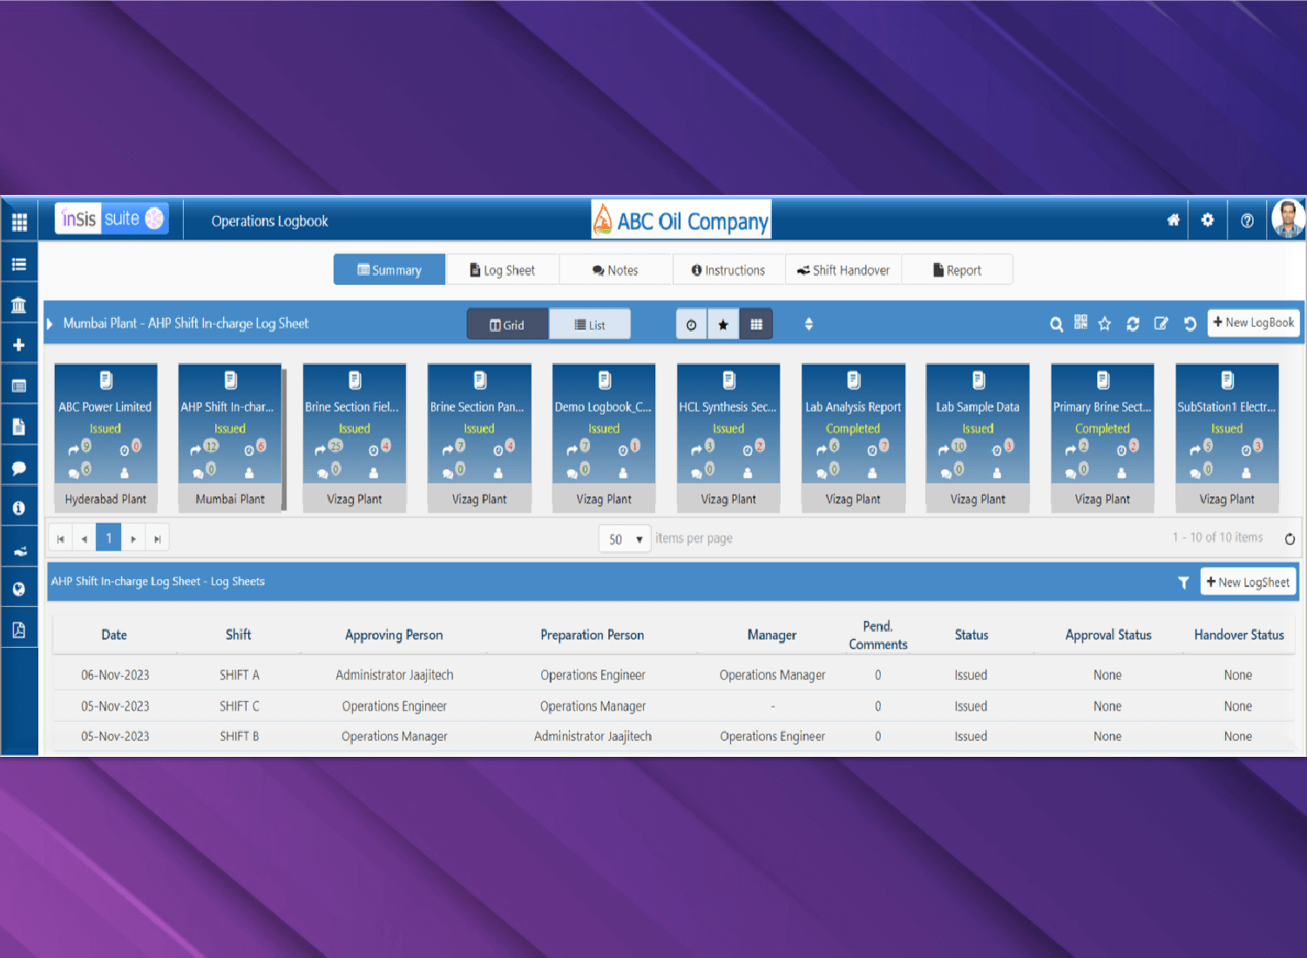
Task: Open the PDF icon in sidebar
Action: click(18, 630)
